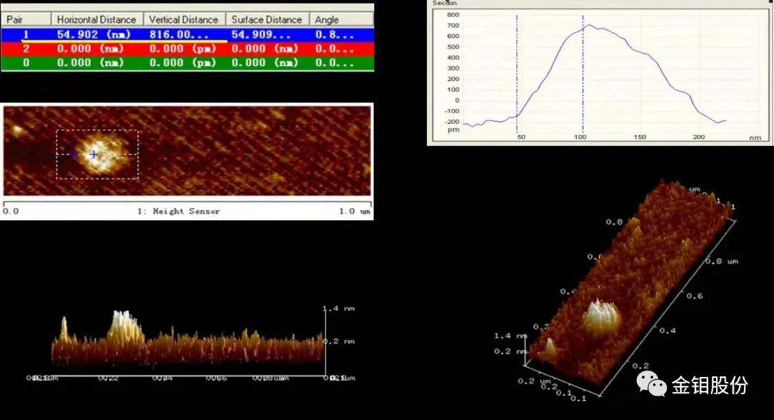Image resolution: width=774 pixels, height=420 pixels.
Task: Click the Surface Distance column header
Action: (267, 19)
